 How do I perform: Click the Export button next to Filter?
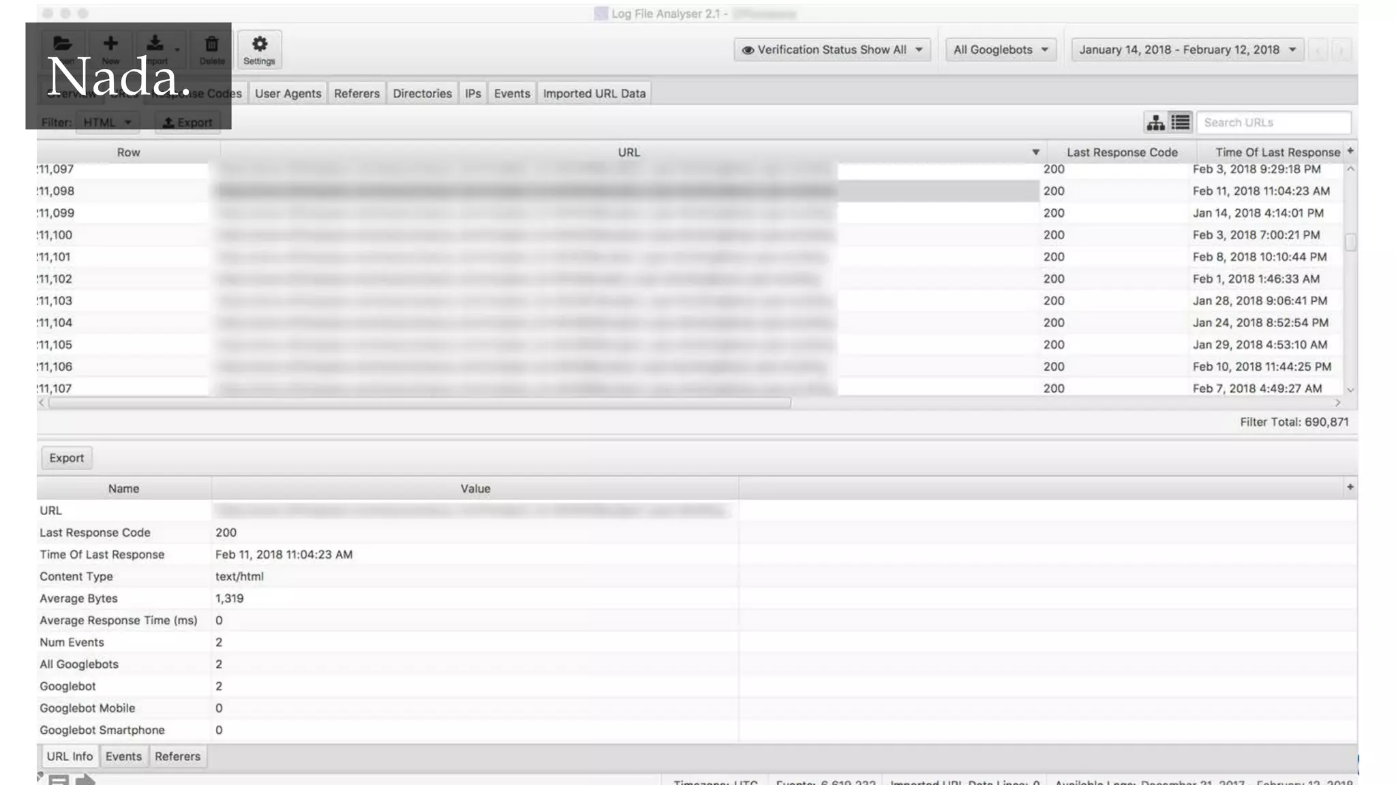click(x=187, y=123)
